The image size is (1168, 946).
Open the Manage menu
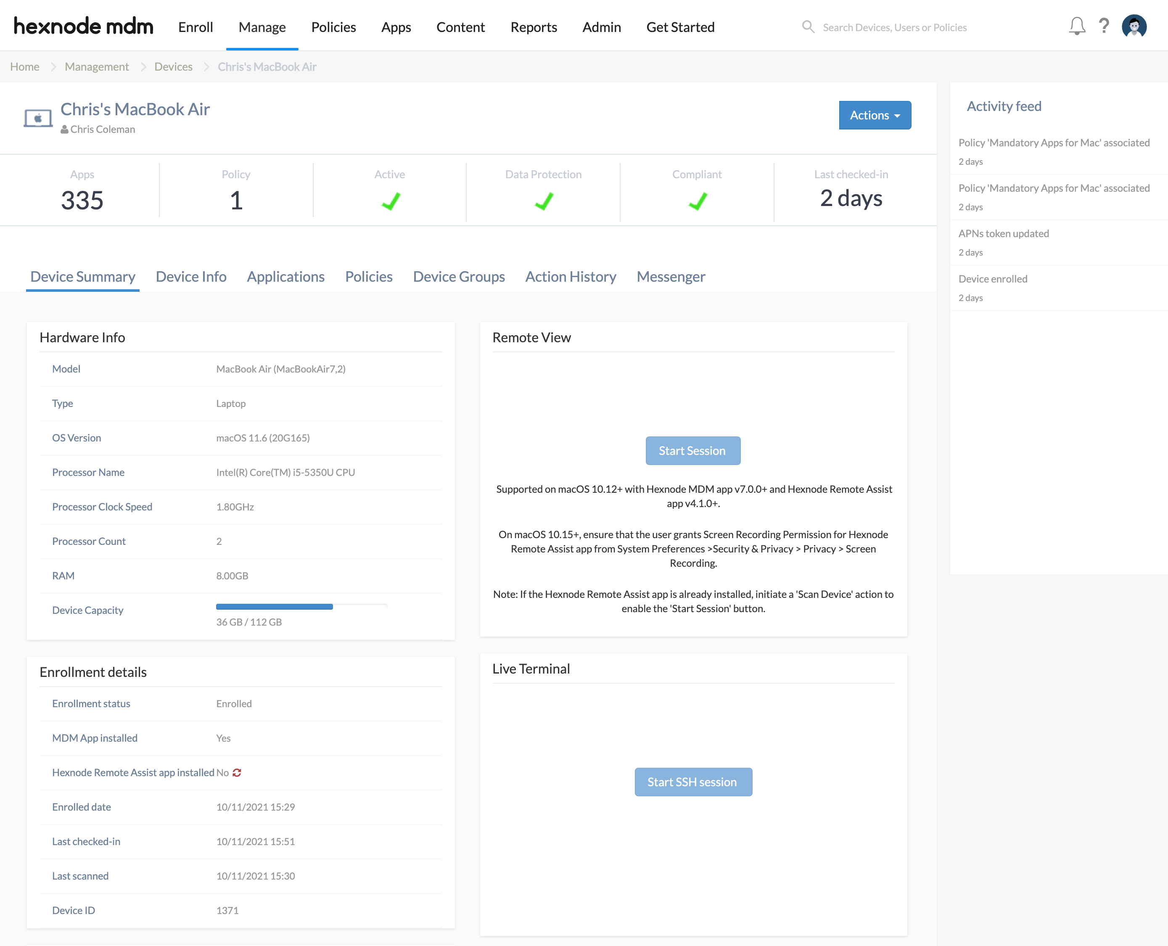coord(262,27)
